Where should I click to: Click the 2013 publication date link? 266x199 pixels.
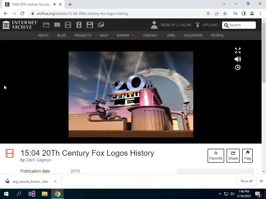point(75,171)
